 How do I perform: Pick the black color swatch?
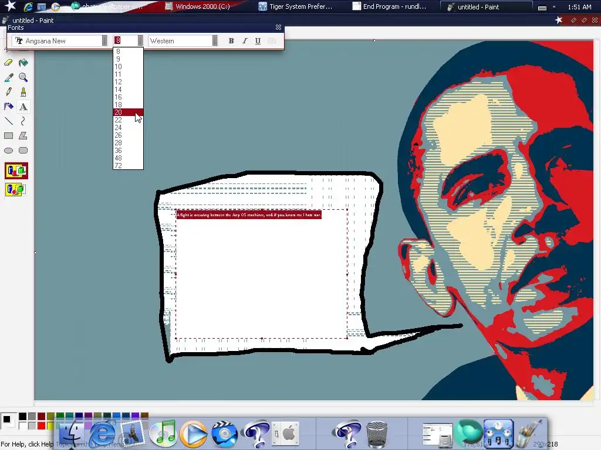[x=23, y=416]
